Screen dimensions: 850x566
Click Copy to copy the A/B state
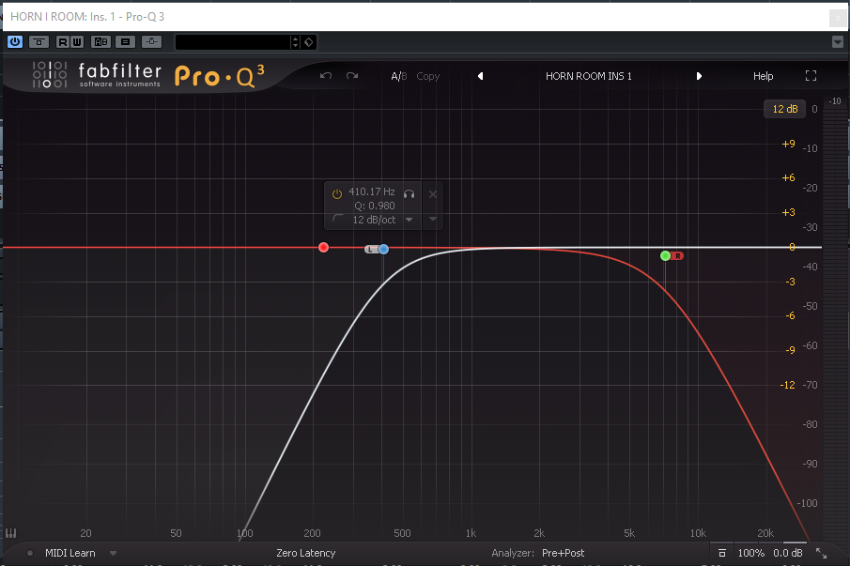pyautogui.click(x=427, y=76)
